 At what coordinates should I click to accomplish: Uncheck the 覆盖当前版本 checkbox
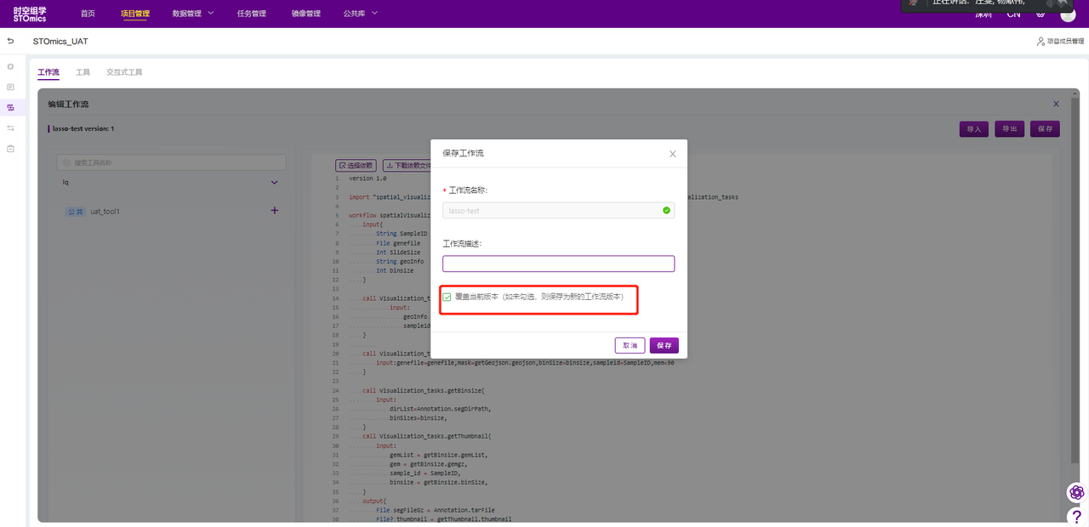tap(448, 297)
